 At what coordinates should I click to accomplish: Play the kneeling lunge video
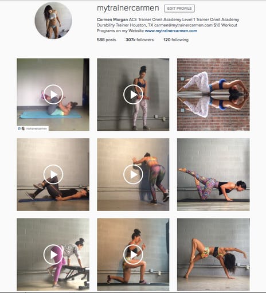point(133,255)
